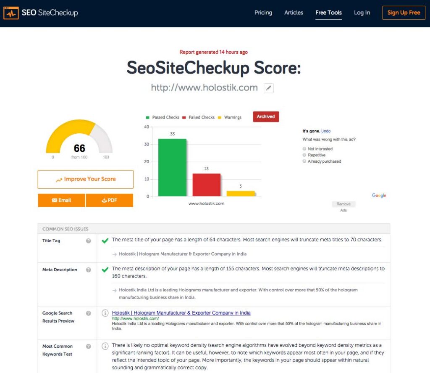
Task: Select the Not interested radio option
Action: click(x=304, y=148)
